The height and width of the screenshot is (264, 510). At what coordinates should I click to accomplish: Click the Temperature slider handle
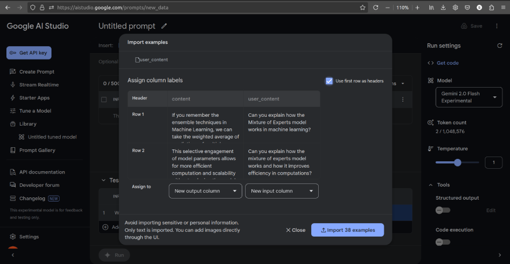[457, 162]
